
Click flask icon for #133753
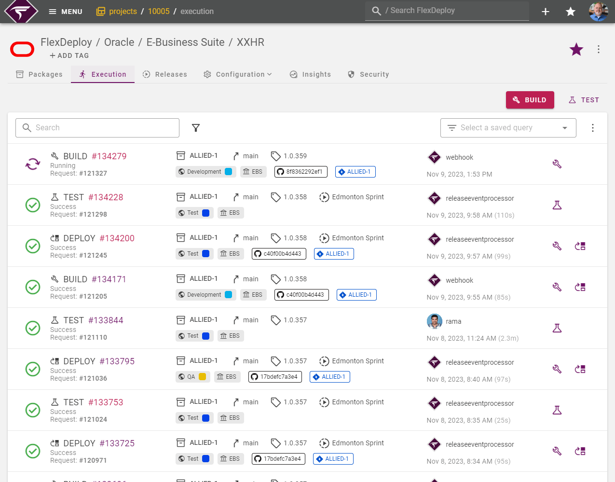pyautogui.click(x=557, y=410)
